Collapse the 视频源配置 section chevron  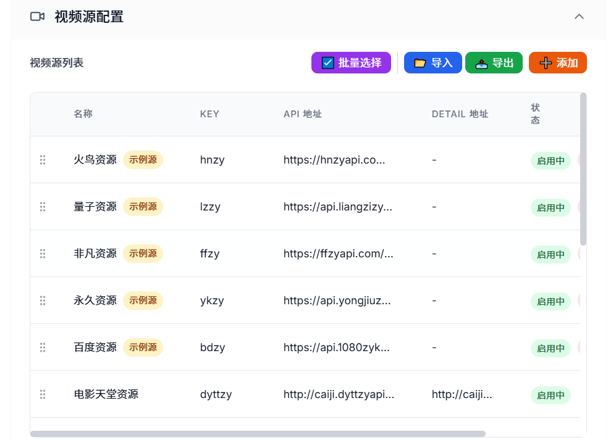click(x=579, y=17)
